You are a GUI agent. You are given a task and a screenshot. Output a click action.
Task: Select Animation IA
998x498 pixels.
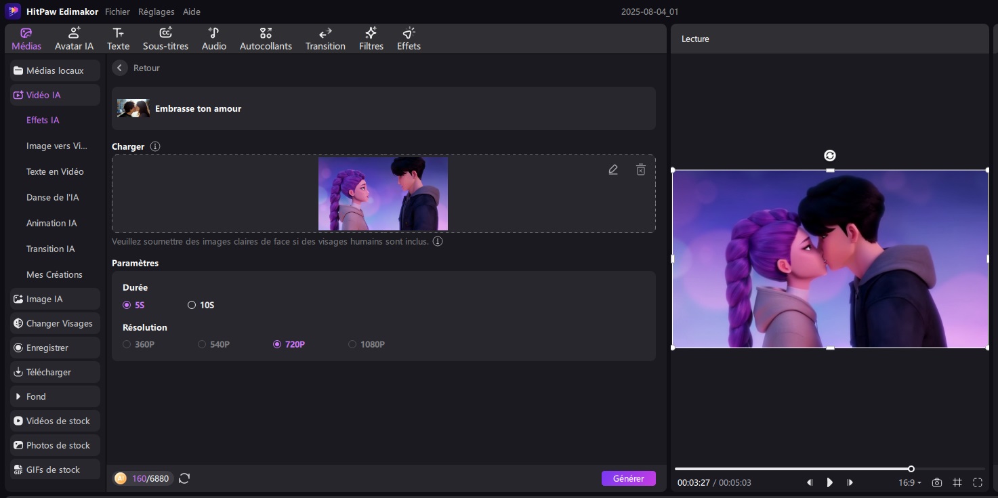pos(51,223)
